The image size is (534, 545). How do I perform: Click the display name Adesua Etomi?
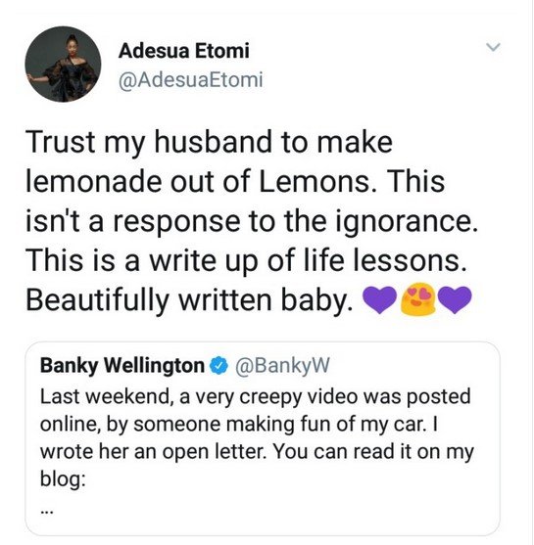coord(184,51)
